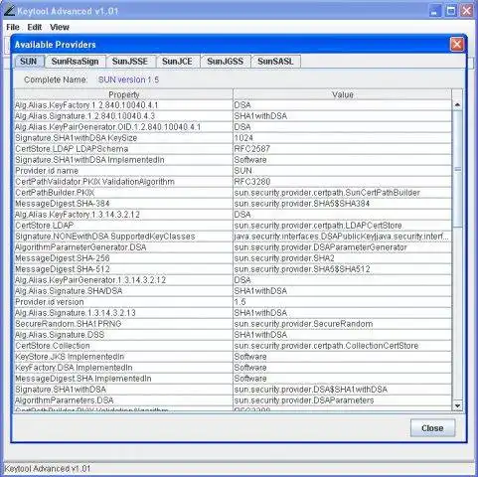
Task: Click the Property column header
Action: [x=123, y=94]
